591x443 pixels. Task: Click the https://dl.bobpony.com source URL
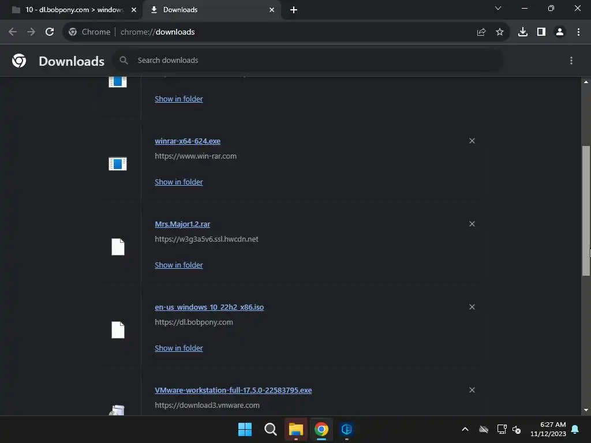[x=194, y=322]
